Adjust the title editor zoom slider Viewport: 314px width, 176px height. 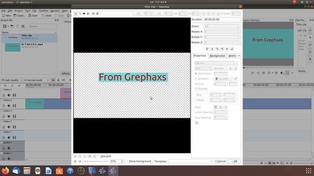pyautogui.click(x=96, y=161)
